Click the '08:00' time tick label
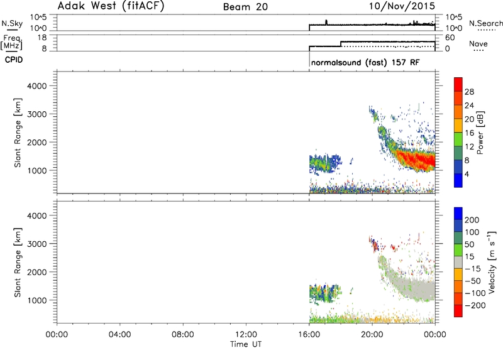503x348 pixels. pos(183,335)
